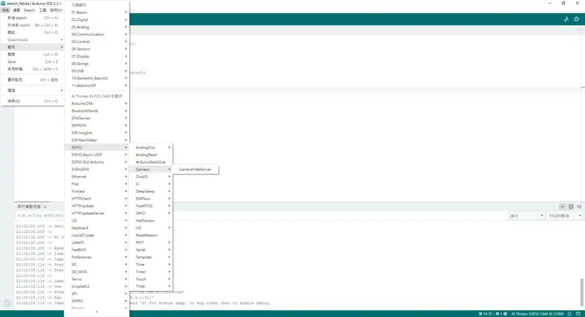Open the Help menu in menu bar

[x=56, y=10]
